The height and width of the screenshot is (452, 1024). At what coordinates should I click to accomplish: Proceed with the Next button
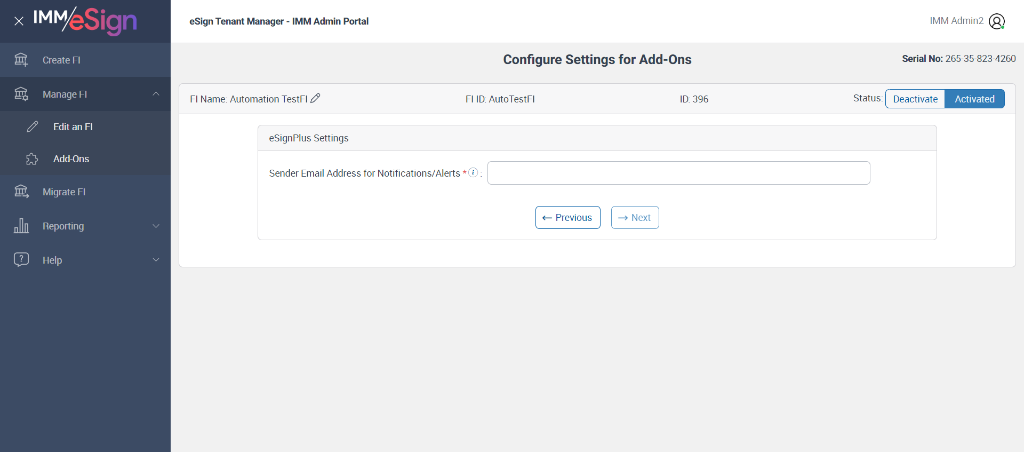pos(635,218)
